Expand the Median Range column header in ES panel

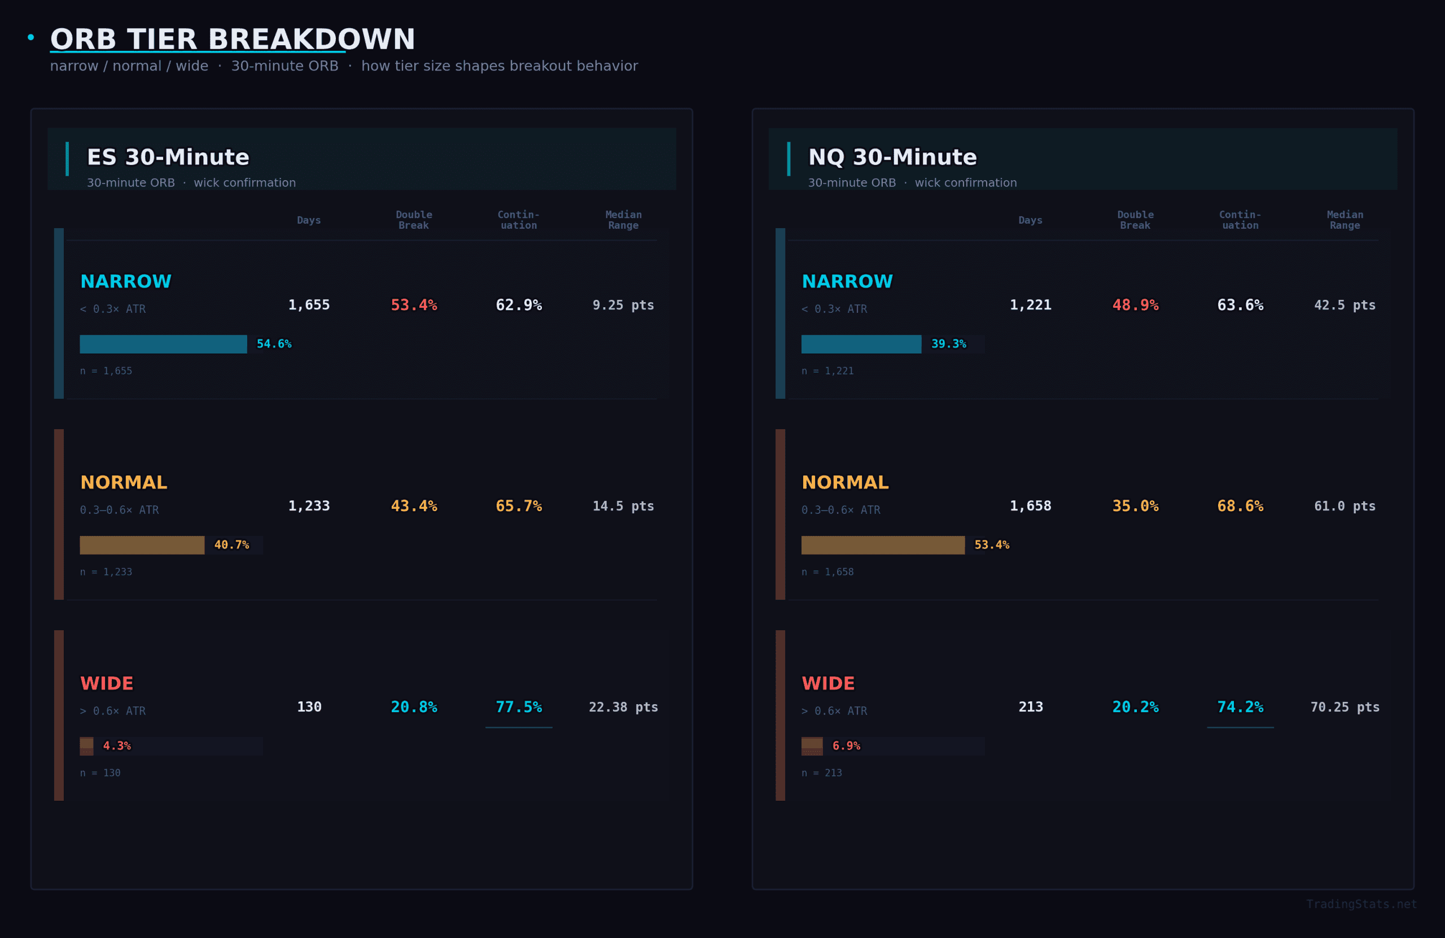click(x=624, y=220)
